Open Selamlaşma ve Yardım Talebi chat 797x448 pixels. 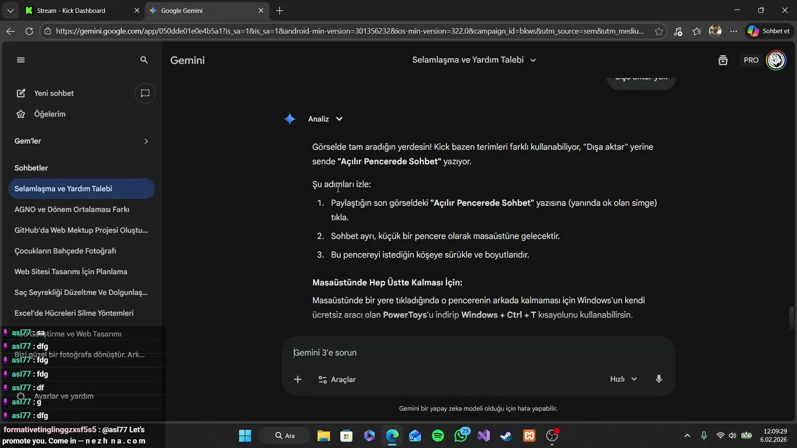(x=81, y=189)
